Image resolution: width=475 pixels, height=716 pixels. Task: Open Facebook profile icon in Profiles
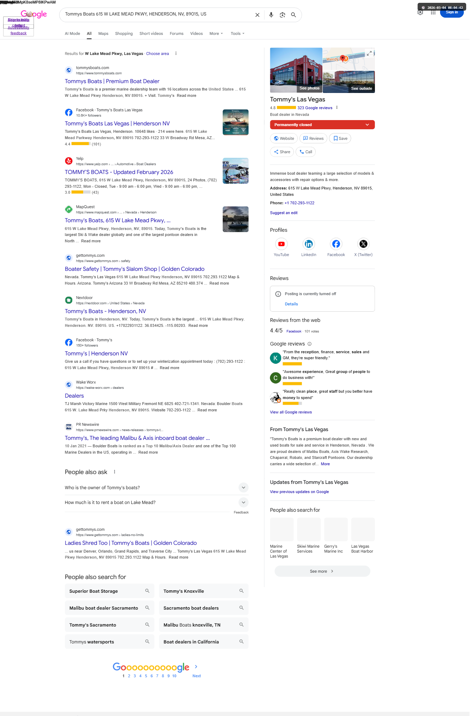[336, 244]
